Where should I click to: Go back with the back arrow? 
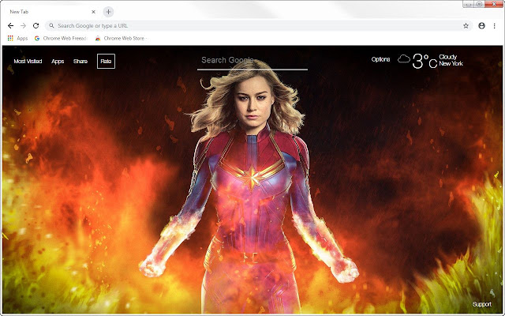pos(10,26)
